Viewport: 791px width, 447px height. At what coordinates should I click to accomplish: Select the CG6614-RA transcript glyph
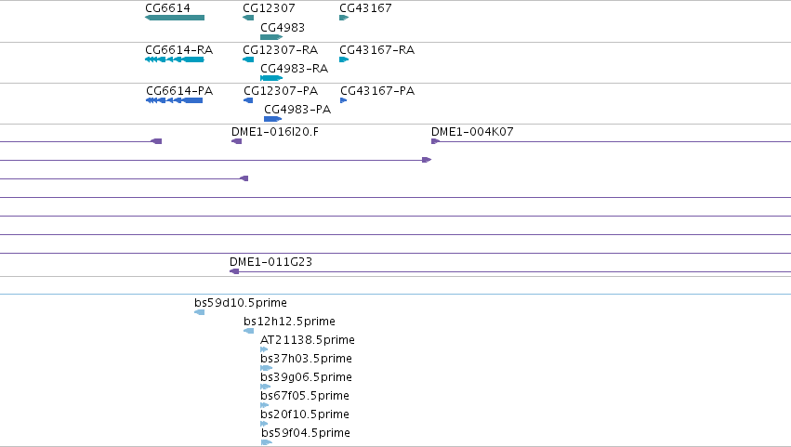click(175, 59)
